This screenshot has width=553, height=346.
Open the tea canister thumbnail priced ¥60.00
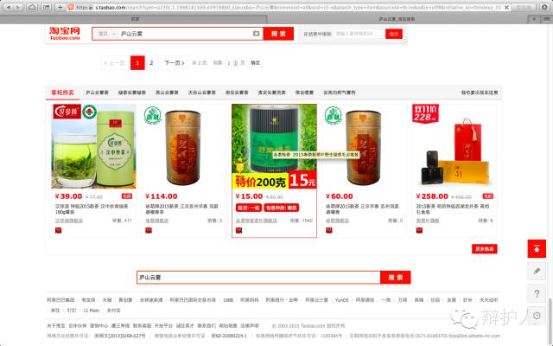pos(365,146)
